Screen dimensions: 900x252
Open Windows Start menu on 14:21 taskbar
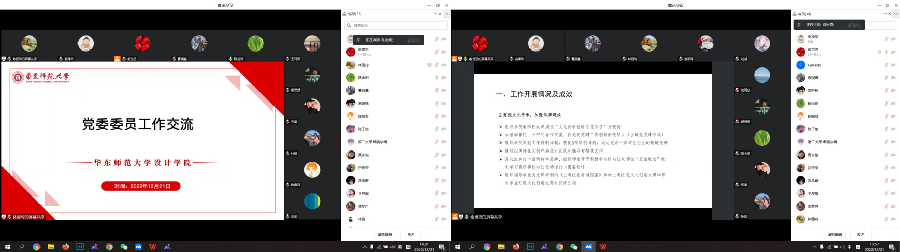click(x=7, y=247)
